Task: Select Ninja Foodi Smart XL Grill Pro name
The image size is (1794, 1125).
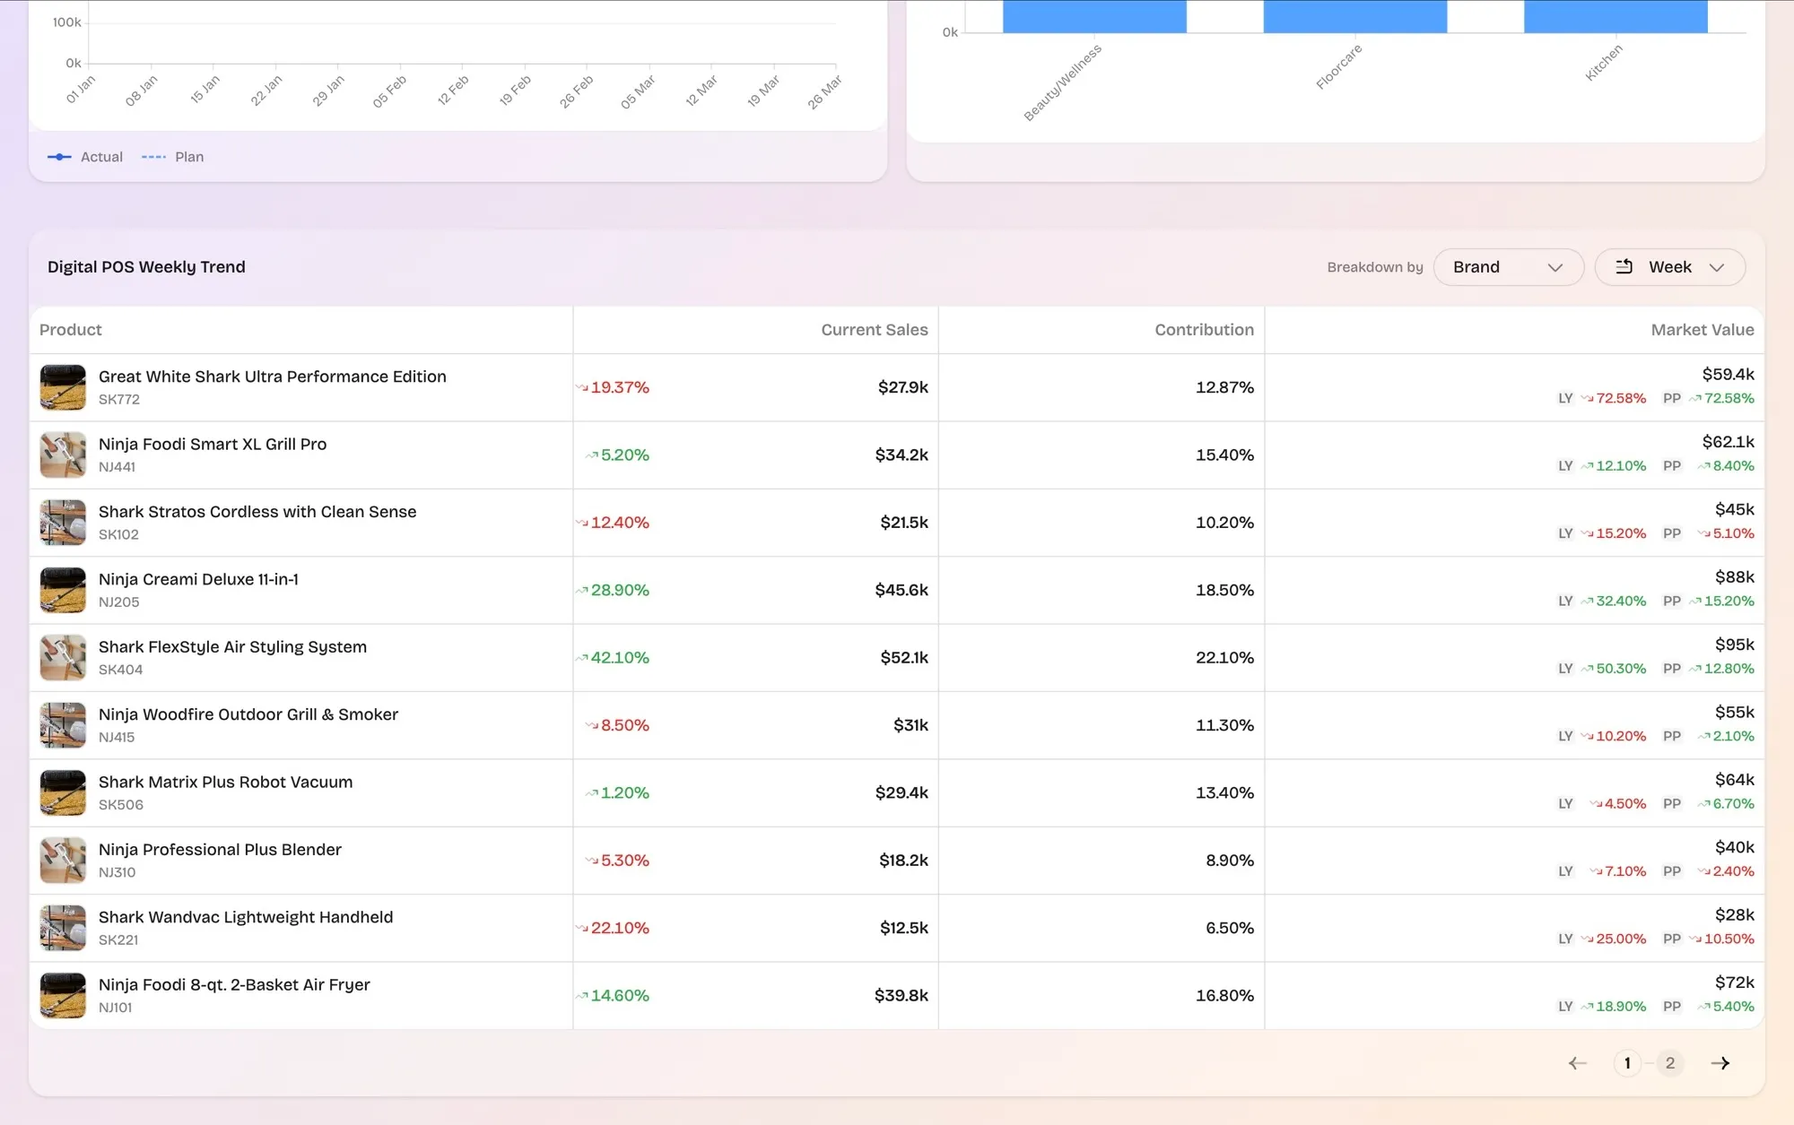Action: (x=213, y=444)
